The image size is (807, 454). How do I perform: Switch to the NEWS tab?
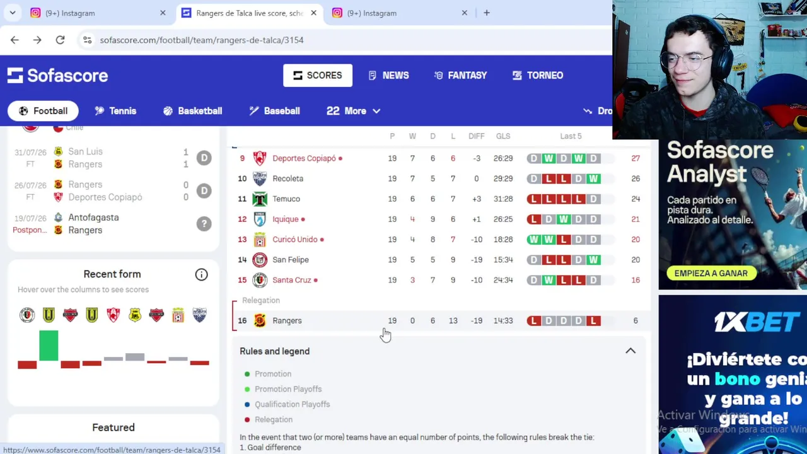pyautogui.click(x=388, y=75)
